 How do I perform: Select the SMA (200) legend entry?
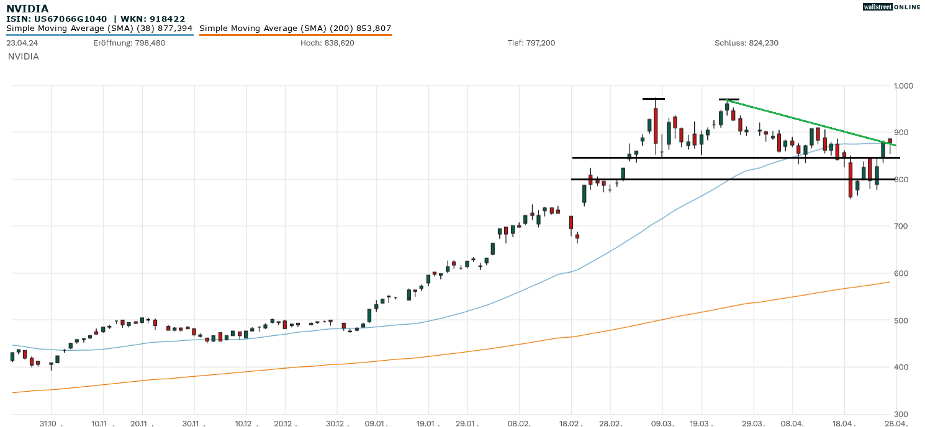(296, 28)
